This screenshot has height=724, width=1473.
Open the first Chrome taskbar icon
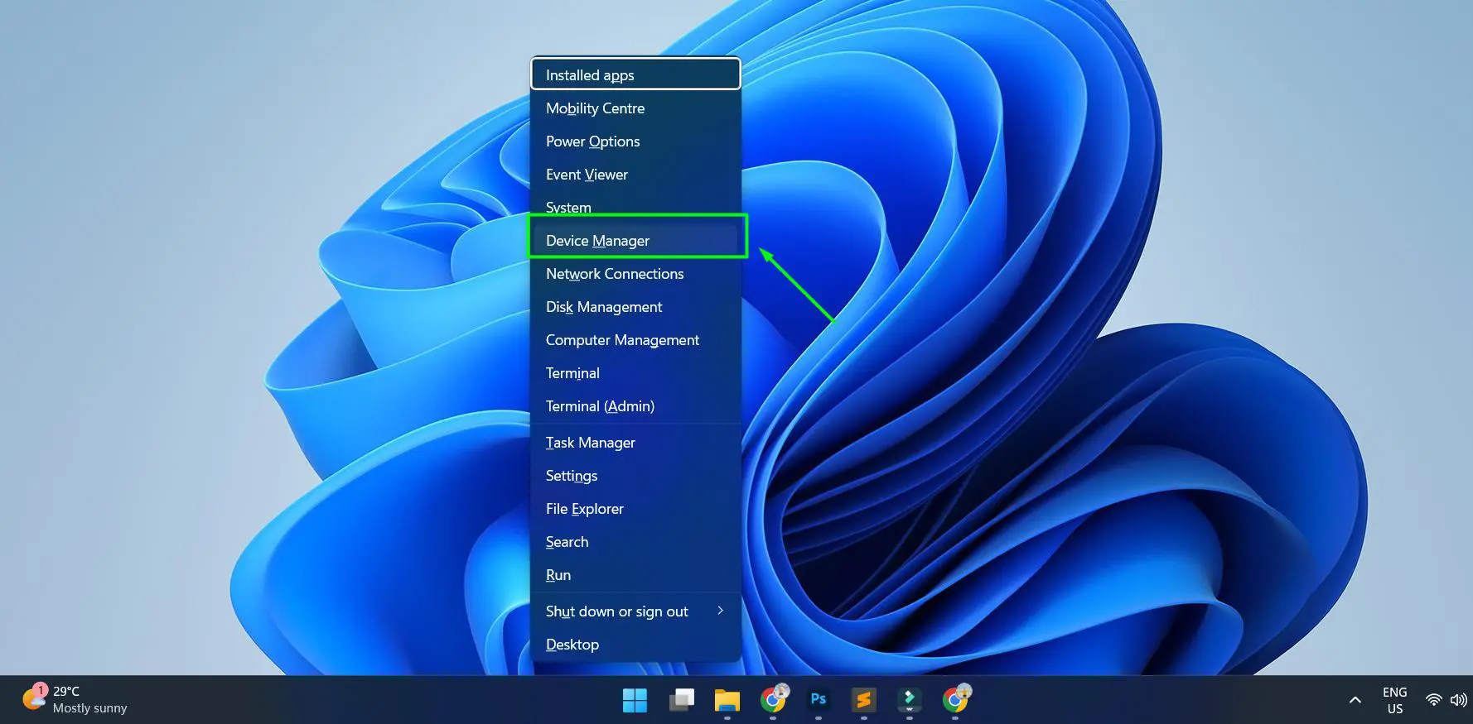click(773, 700)
